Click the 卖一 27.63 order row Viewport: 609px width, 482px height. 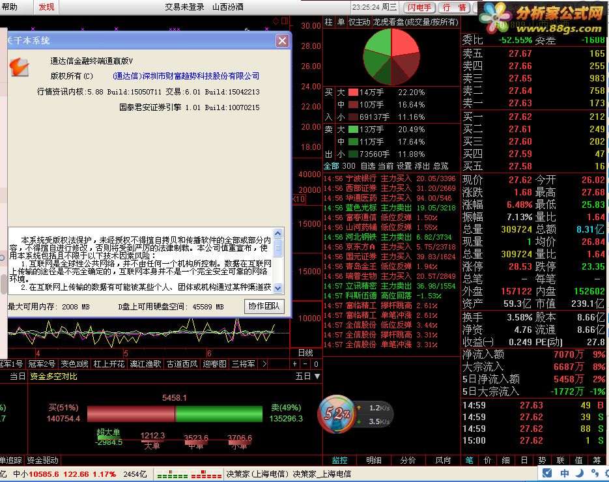(533, 104)
